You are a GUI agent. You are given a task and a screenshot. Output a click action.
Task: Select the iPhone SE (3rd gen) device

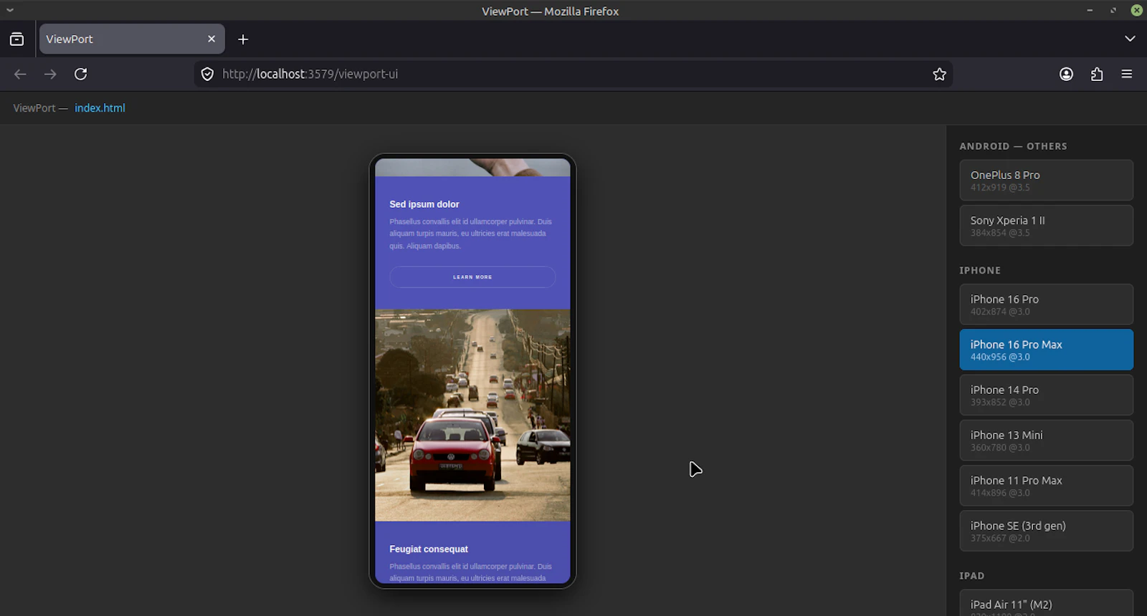[x=1046, y=531]
